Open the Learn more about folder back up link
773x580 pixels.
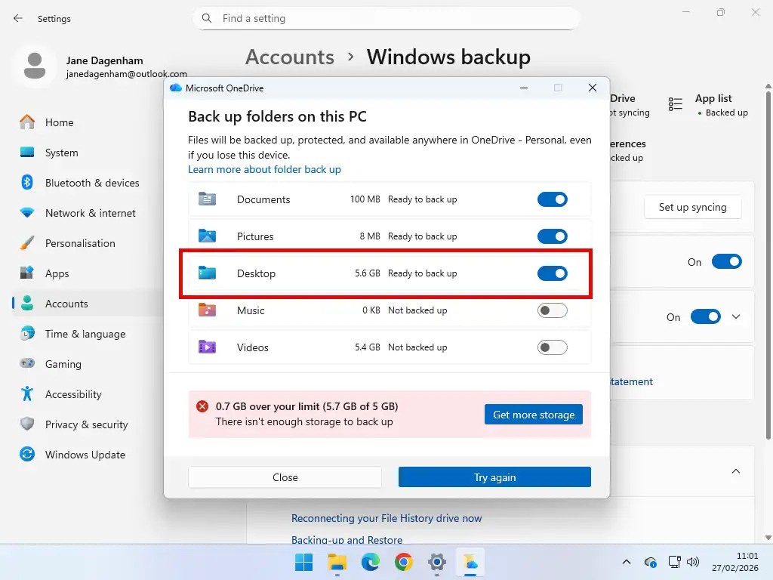[264, 170]
